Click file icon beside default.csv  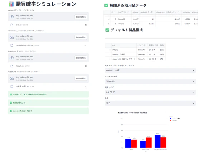pos(12,66)
